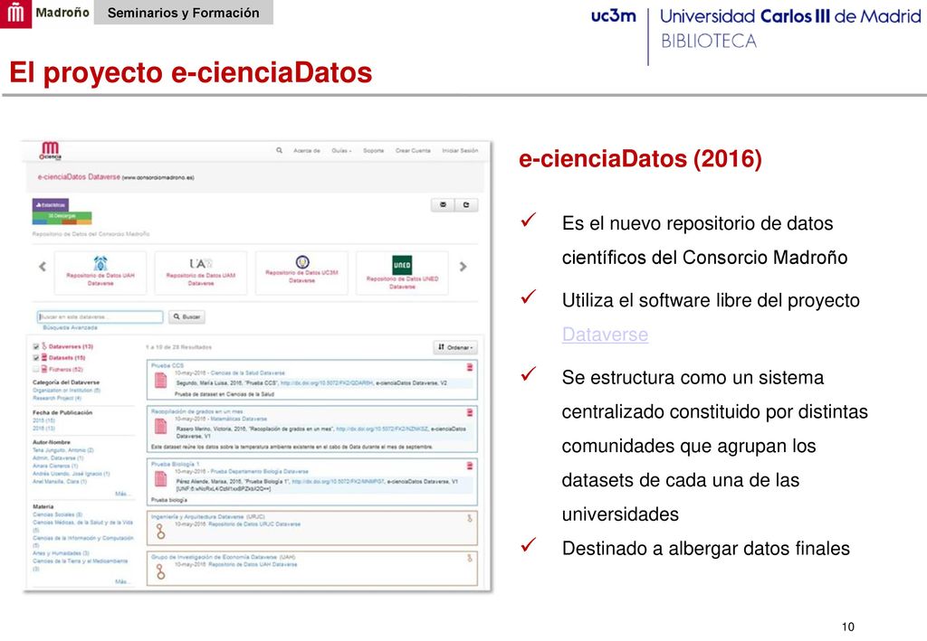Click the dataverse icon of Grupo de Investigación de Economía

point(161,571)
